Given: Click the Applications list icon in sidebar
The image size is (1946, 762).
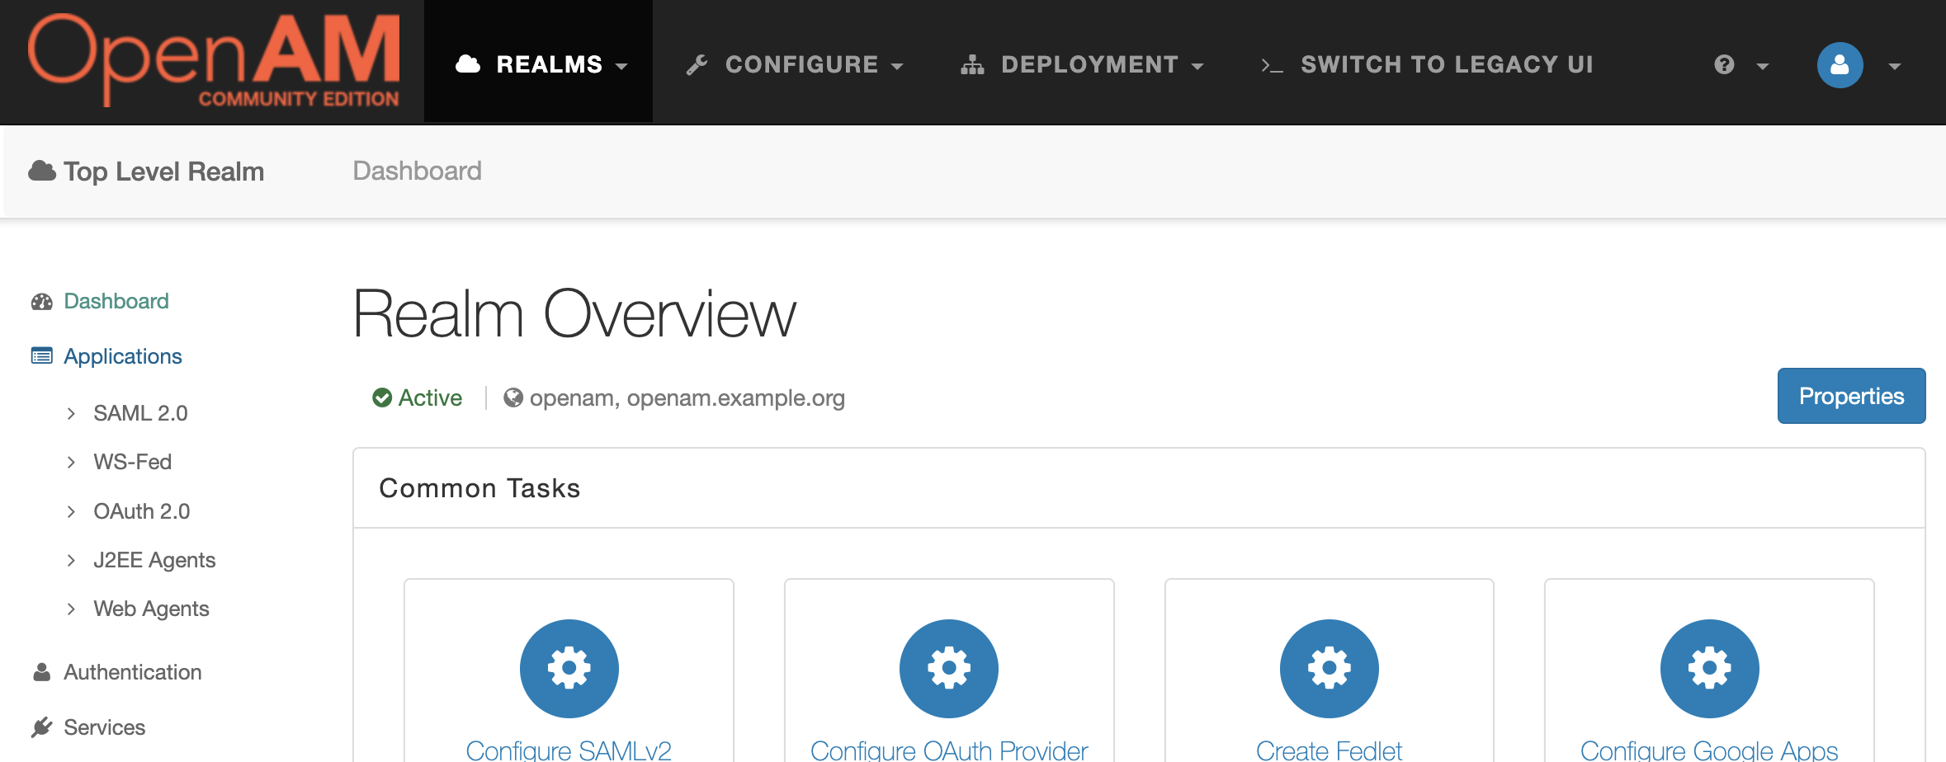Looking at the screenshot, I should 42,355.
